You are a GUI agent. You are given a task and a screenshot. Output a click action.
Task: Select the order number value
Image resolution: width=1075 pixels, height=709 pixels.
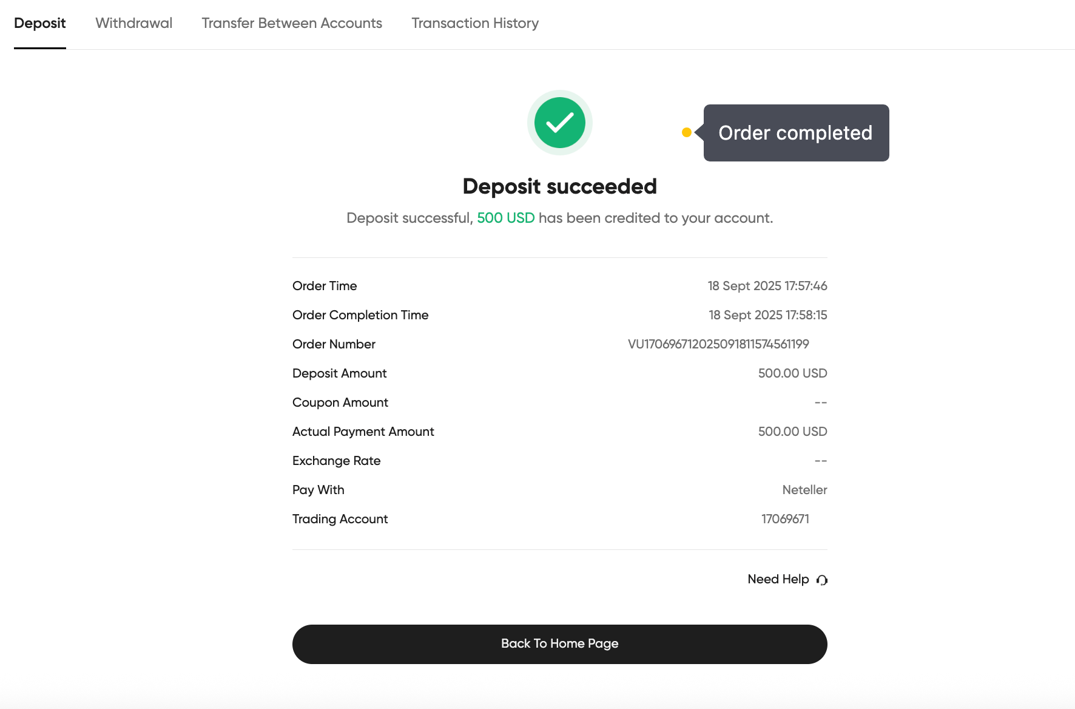click(x=718, y=344)
